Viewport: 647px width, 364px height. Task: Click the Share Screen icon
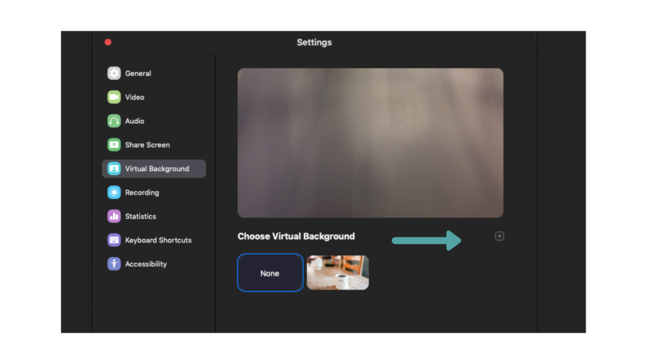click(114, 145)
